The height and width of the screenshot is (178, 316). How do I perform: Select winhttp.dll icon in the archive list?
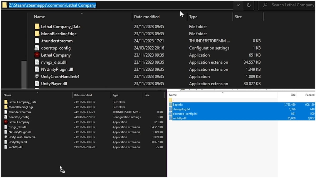coord(170,118)
